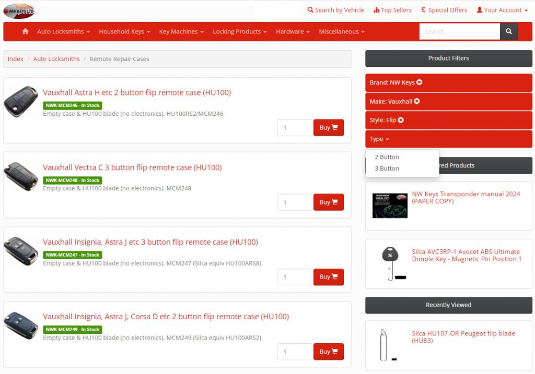
Task: Remove the Brand: NW Keys filter
Action: coord(420,82)
